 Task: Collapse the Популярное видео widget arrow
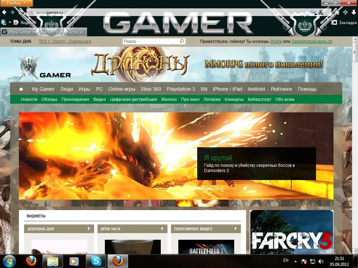[236, 229]
